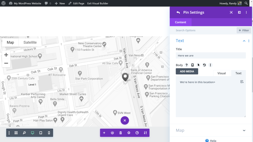
Task: Collapse the Text section
Action: [x=244, y=41]
